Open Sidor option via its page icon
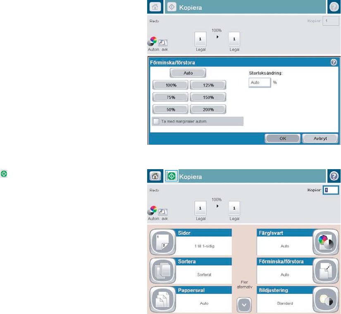341x314 pixels. coord(163,242)
